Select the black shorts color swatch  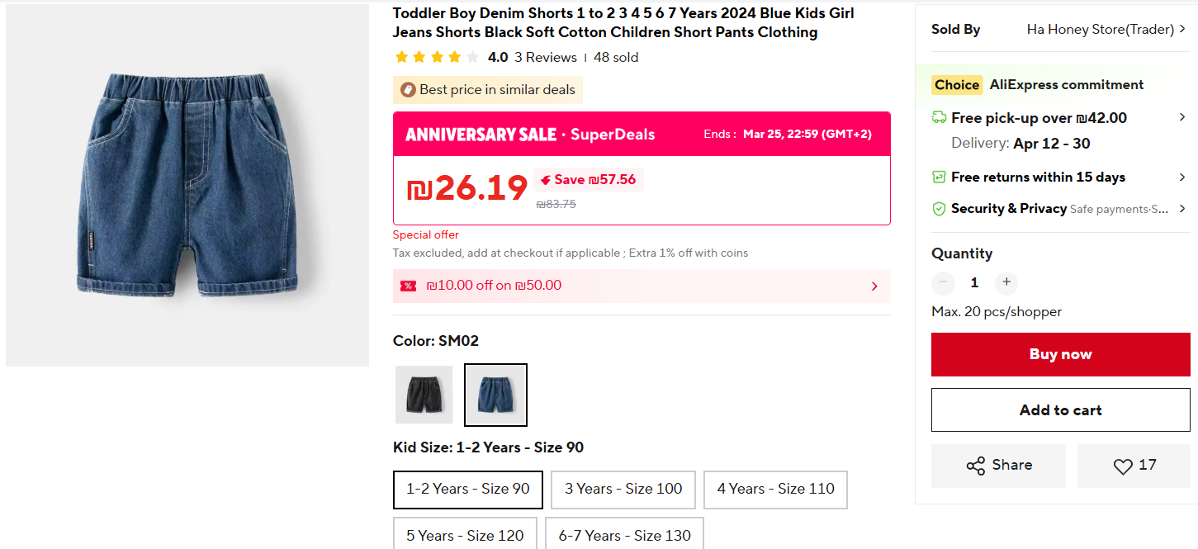click(424, 395)
